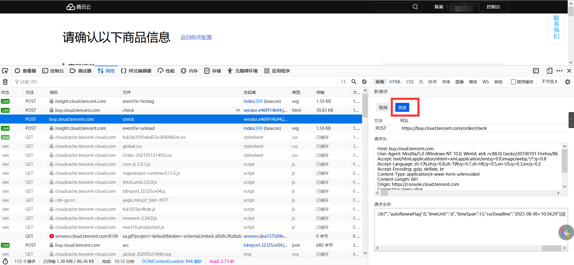This screenshot has width=574, height=265.
Task: Select the sensors.cloud.tencent.com:8106 request row
Action: (181, 236)
